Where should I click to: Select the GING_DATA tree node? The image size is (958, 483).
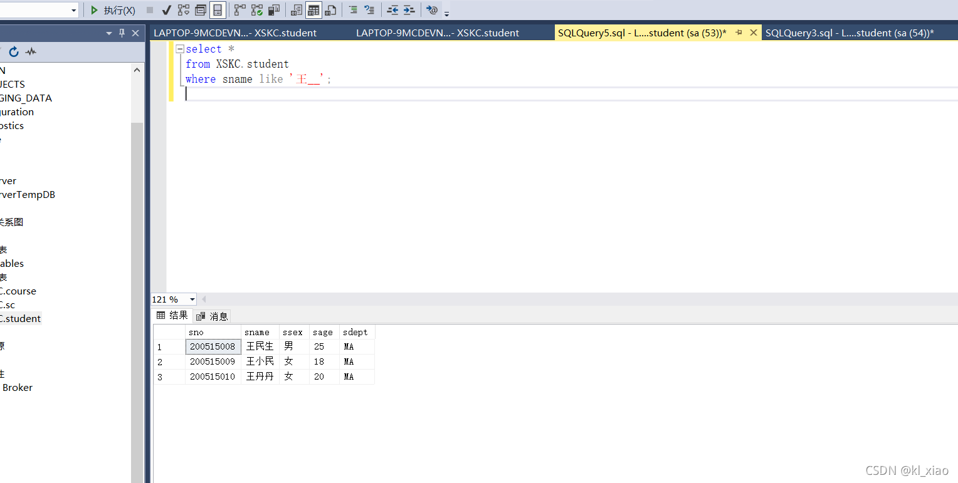coord(26,98)
